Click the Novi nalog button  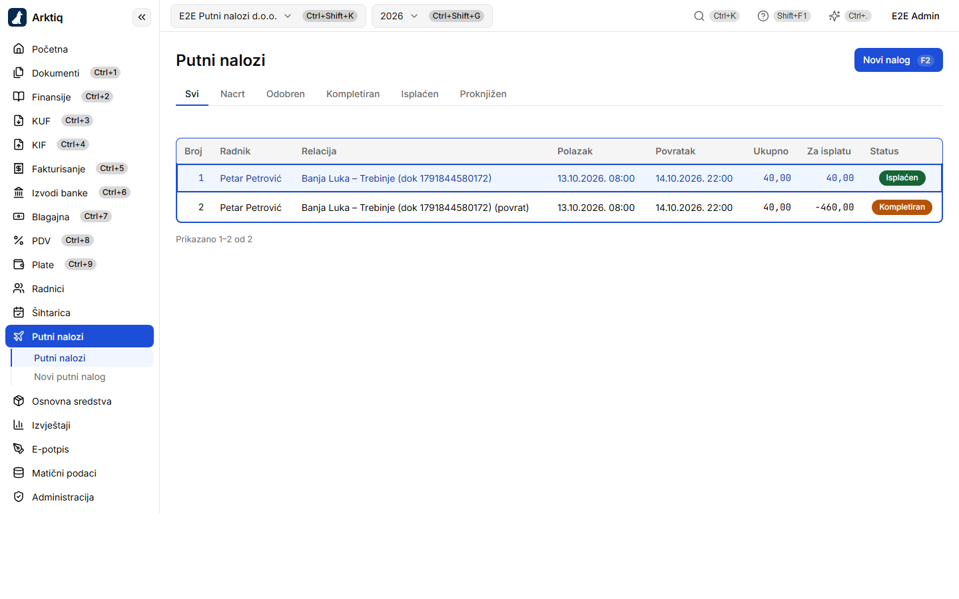point(898,60)
